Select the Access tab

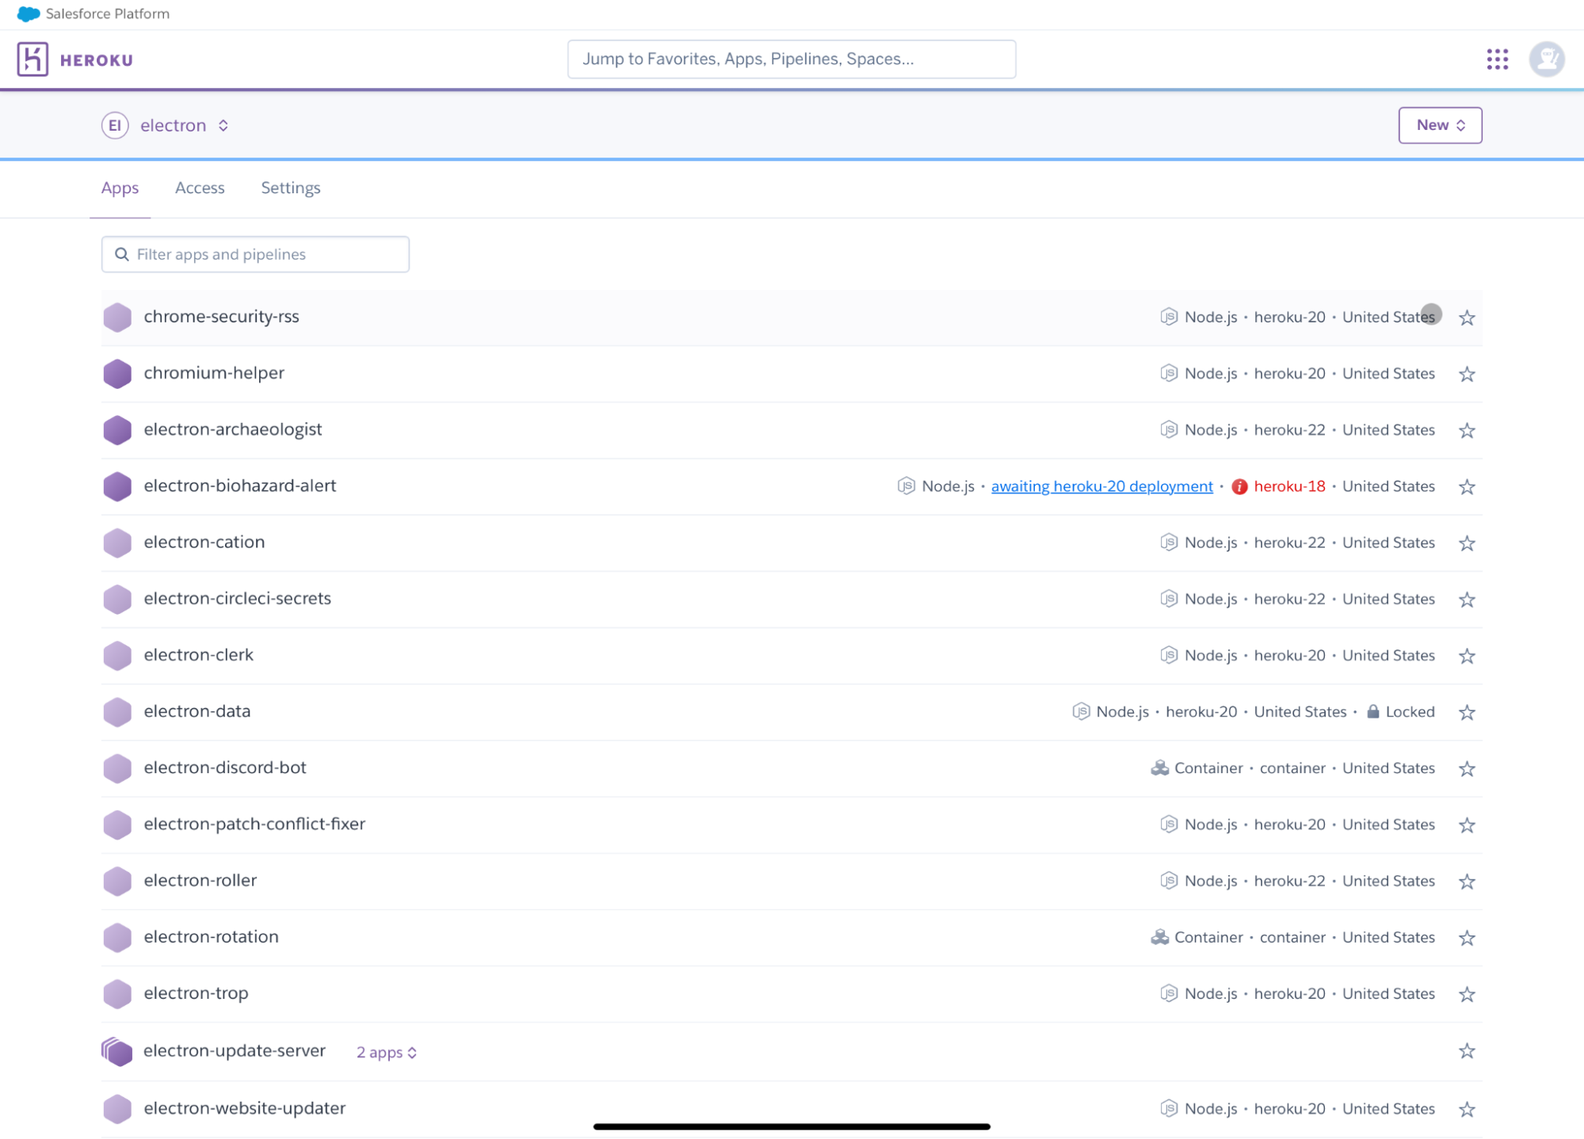click(x=200, y=187)
